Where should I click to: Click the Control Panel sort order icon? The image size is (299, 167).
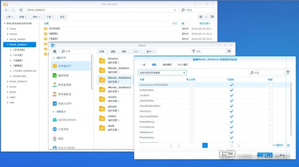[229, 51]
